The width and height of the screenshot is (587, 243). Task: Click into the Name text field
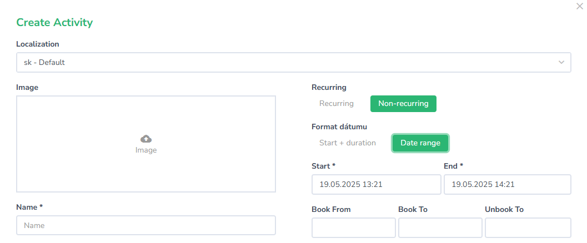pos(146,226)
